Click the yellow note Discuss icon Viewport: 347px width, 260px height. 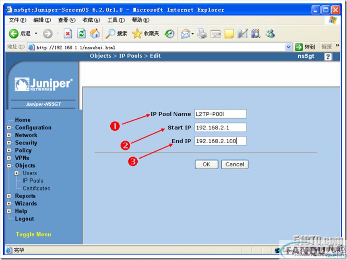229,34
